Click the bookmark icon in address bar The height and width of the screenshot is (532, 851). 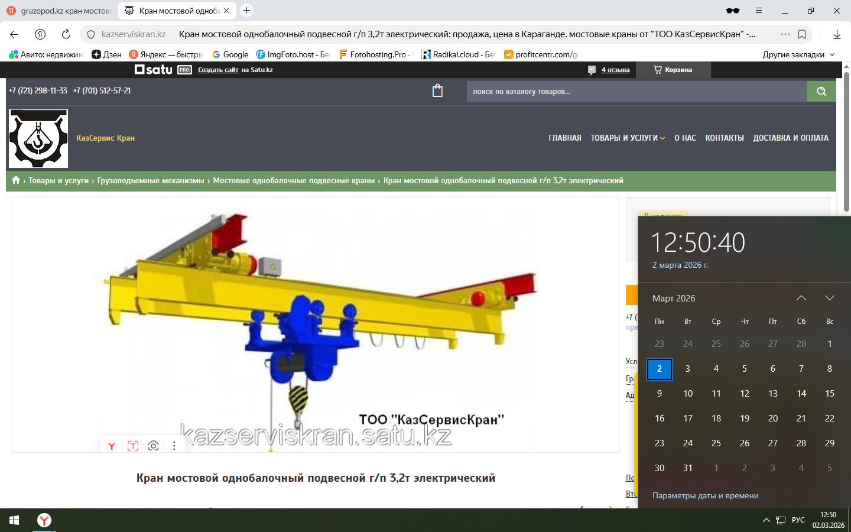(x=802, y=34)
